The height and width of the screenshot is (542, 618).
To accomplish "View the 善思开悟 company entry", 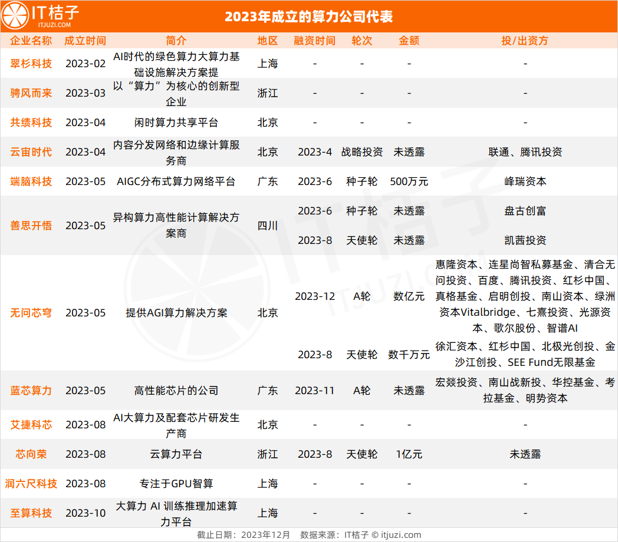I will pos(31,226).
